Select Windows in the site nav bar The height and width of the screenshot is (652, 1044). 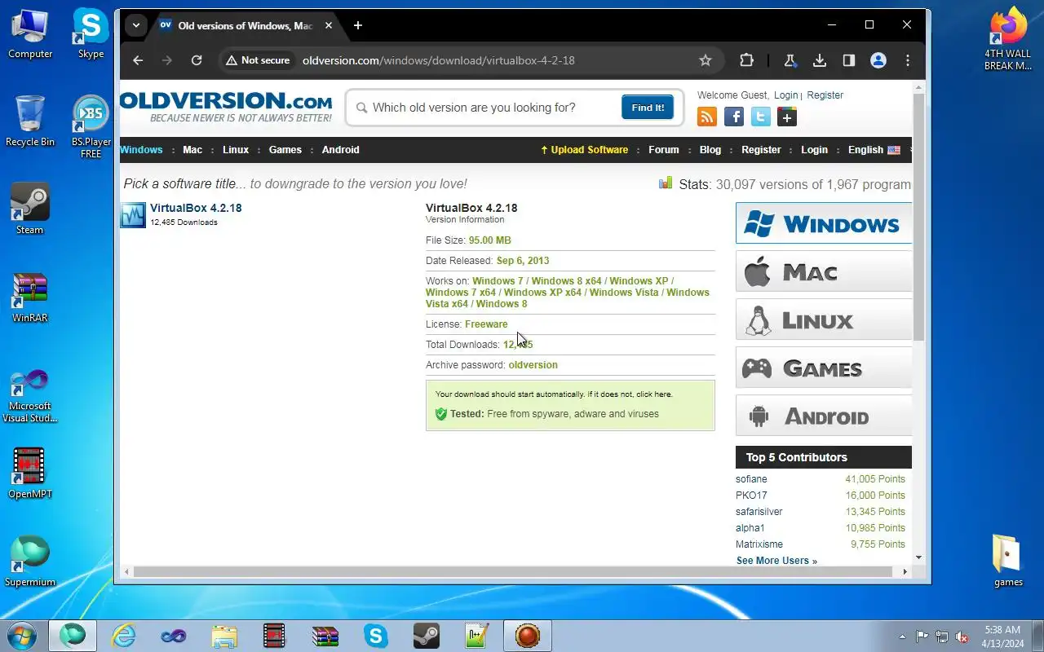[x=141, y=150]
